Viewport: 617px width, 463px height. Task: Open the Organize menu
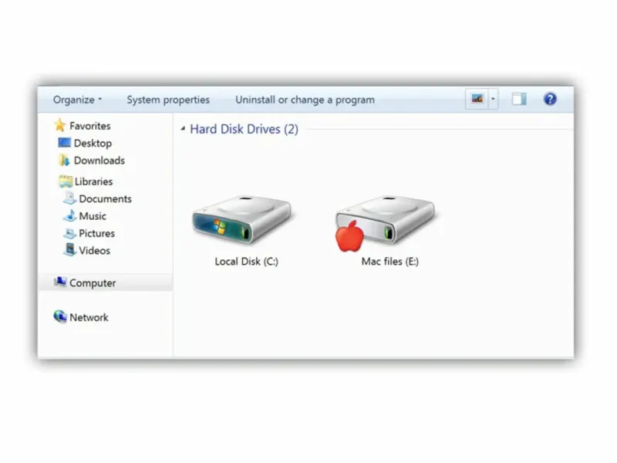78,100
